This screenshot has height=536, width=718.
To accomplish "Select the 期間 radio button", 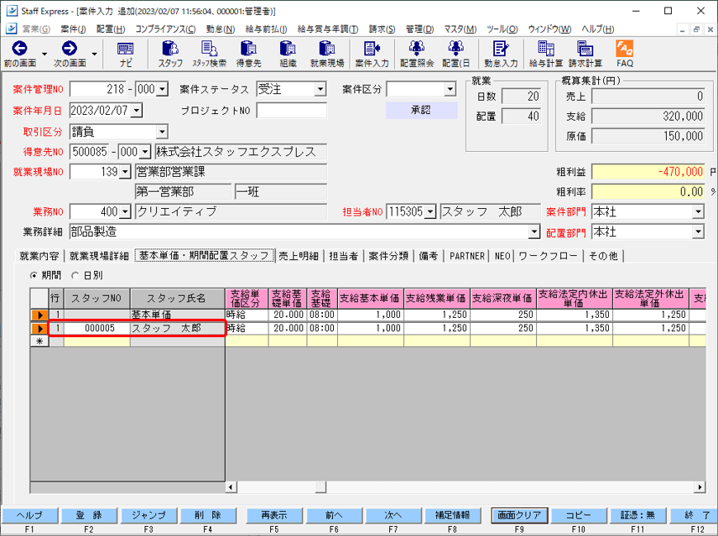I will click(x=34, y=276).
